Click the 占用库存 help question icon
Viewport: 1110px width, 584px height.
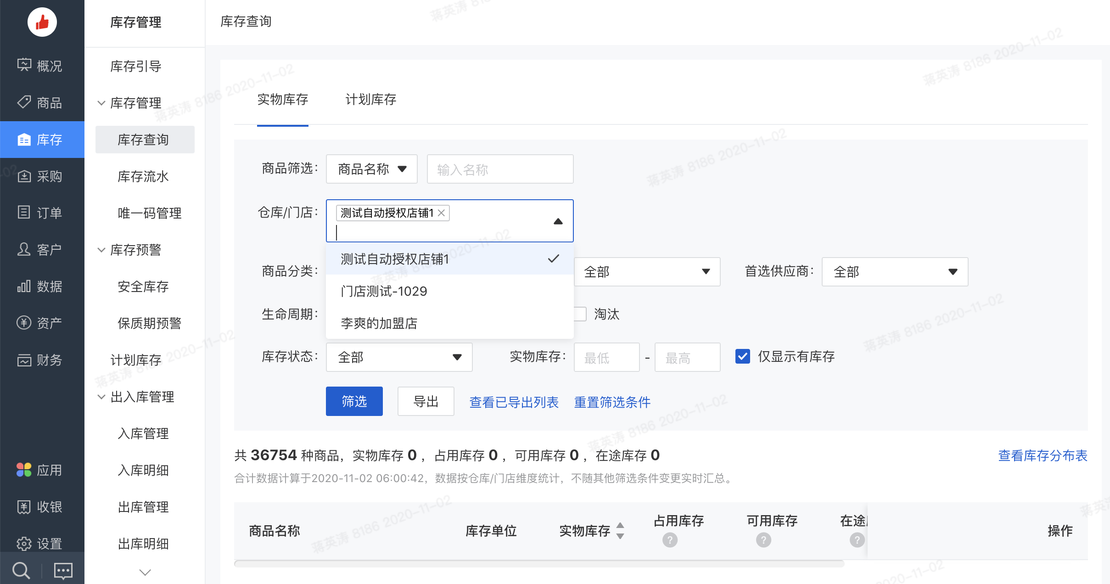670,540
